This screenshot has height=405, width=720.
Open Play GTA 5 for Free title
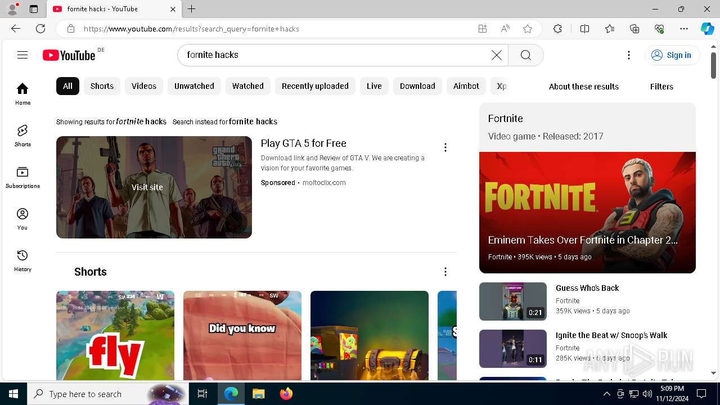pos(303,143)
